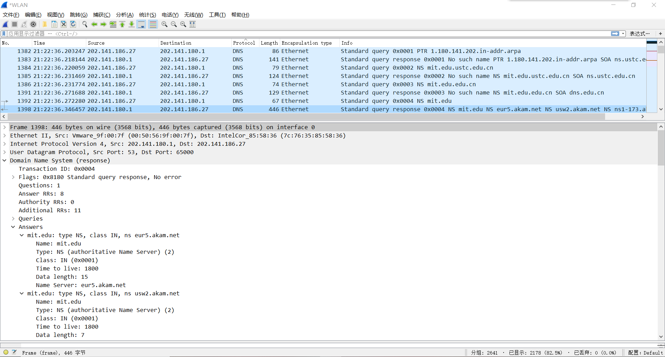Open the 编辑(E) menu

33,15
